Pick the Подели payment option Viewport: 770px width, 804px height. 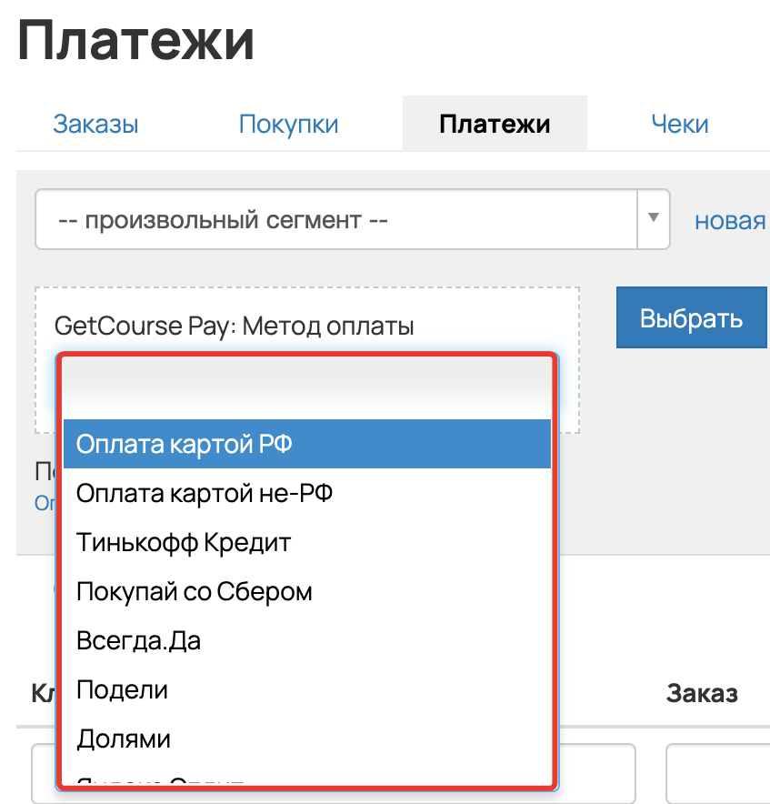coord(307,690)
